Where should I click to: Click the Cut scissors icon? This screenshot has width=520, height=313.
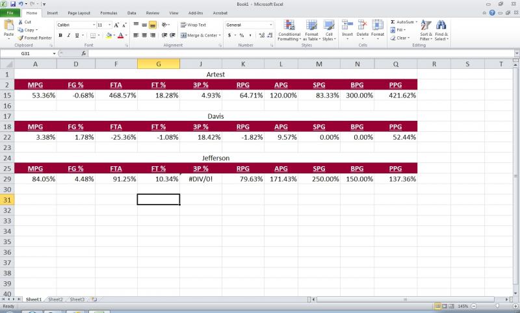(21, 22)
